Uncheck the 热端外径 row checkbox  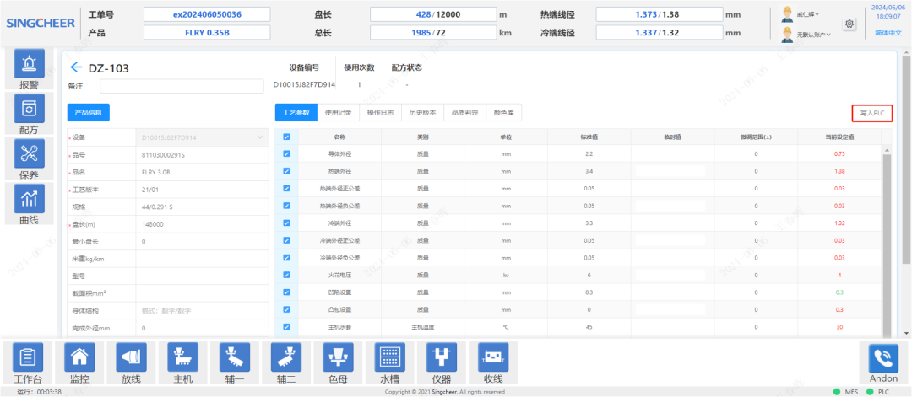[x=286, y=171]
